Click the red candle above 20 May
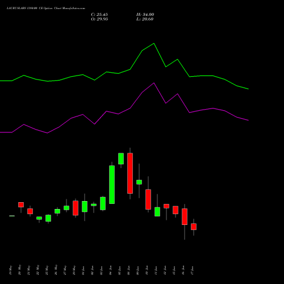 tap(21, 204)
